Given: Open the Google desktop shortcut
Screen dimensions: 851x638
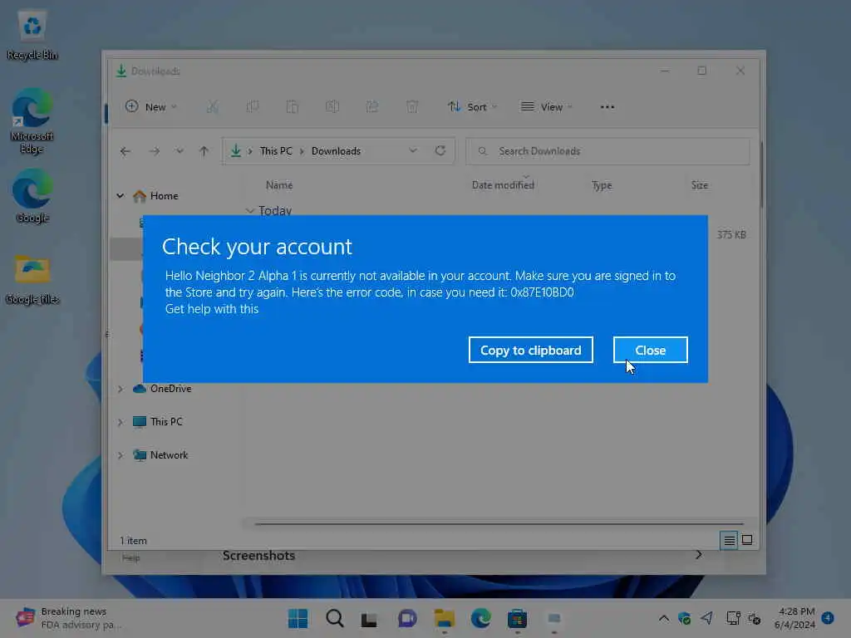Looking at the screenshot, I should click(32, 196).
